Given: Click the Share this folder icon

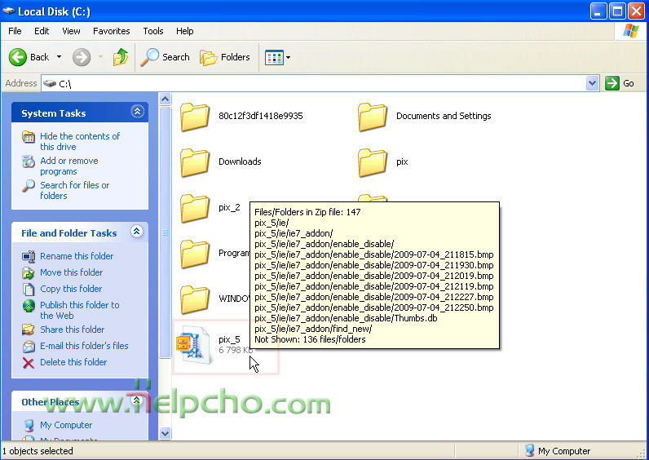Looking at the screenshot, I should (29, 330).
